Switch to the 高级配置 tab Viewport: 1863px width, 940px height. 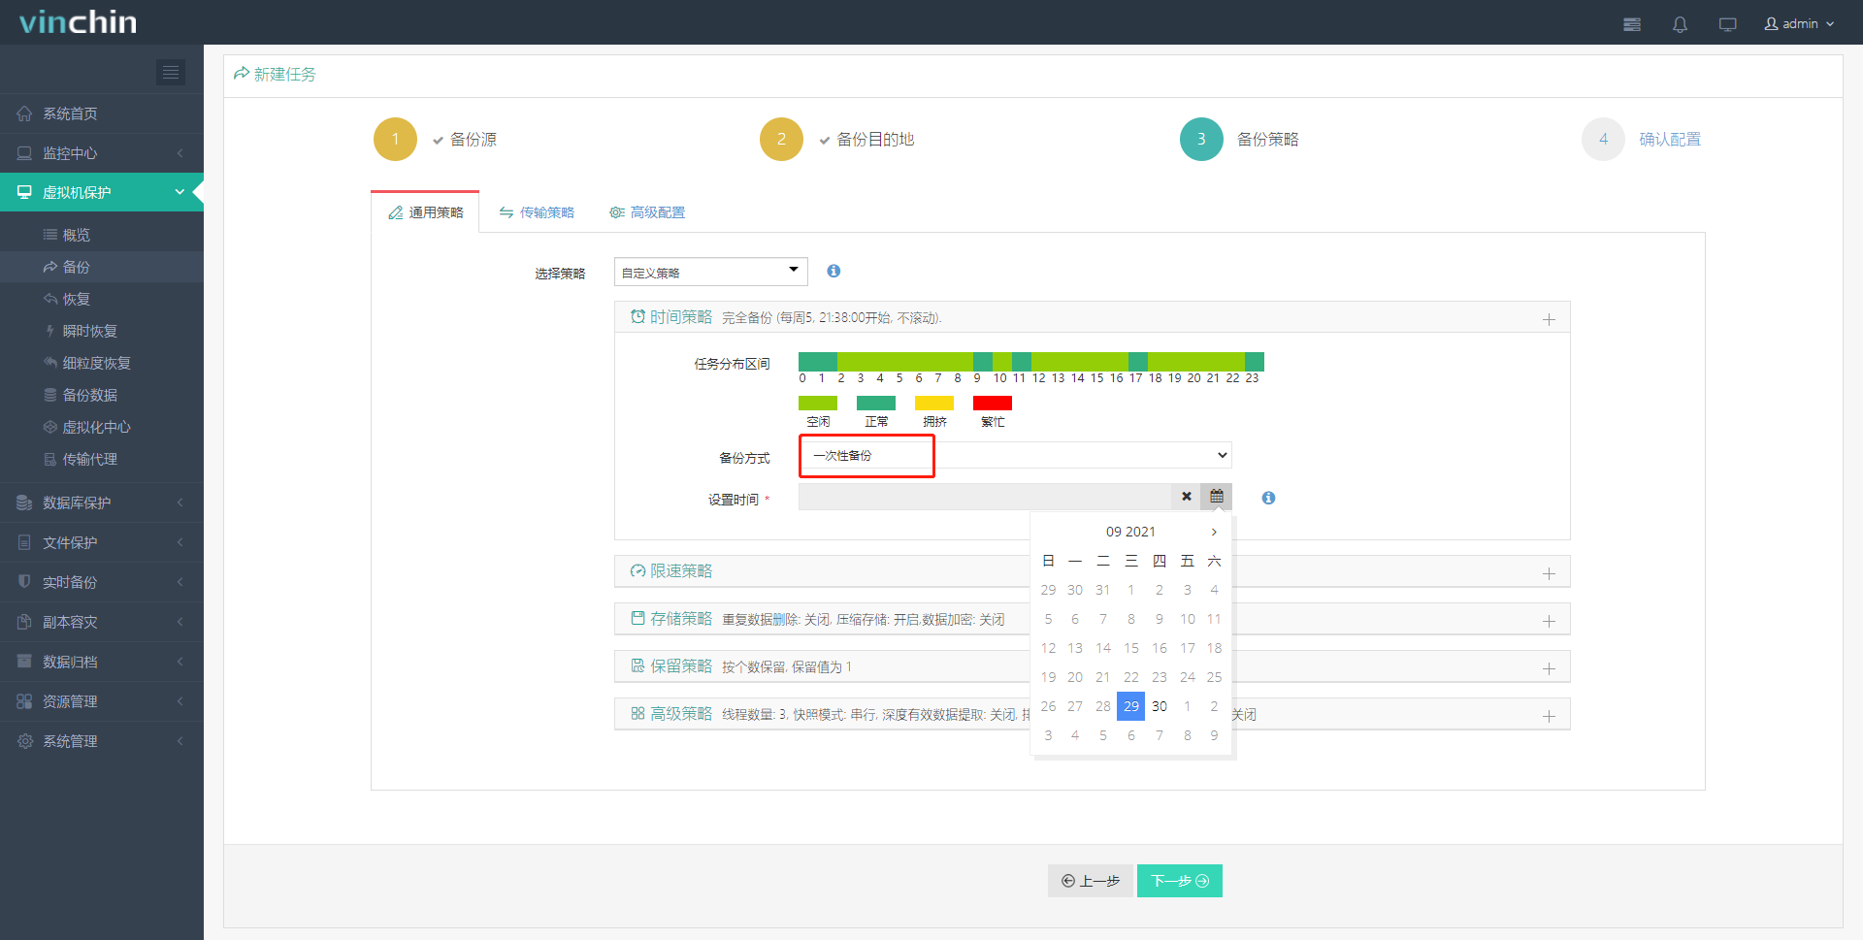647,212
